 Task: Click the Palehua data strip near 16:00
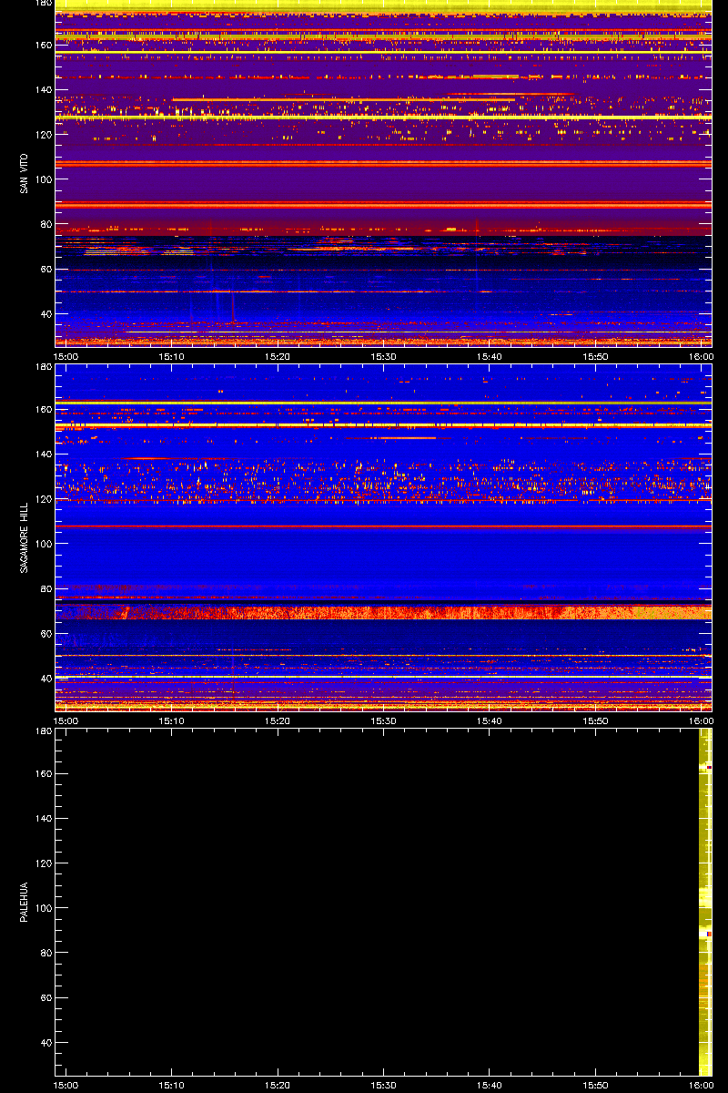click(705, 902)
